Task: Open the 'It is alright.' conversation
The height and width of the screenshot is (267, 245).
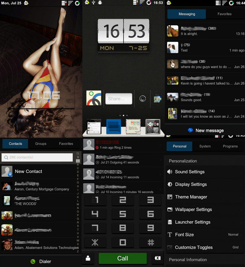Action: tap(205, 31)
